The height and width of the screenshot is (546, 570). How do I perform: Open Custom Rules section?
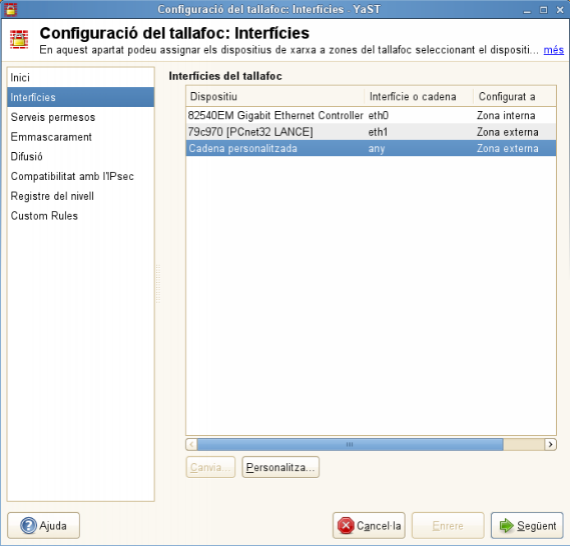44,215
